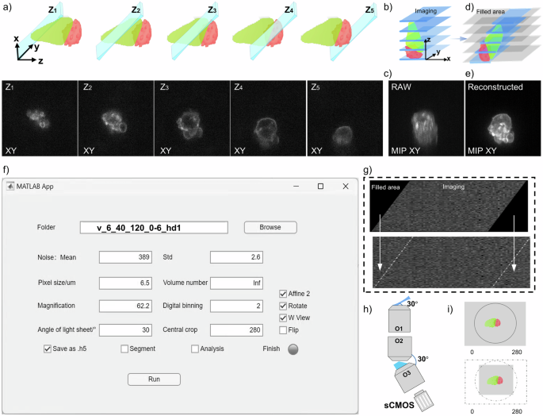
Task: Toggle the Save as .h5 checkbox
Action: click(x=47, y=349)
